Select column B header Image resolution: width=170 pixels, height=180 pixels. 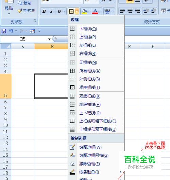51,47
